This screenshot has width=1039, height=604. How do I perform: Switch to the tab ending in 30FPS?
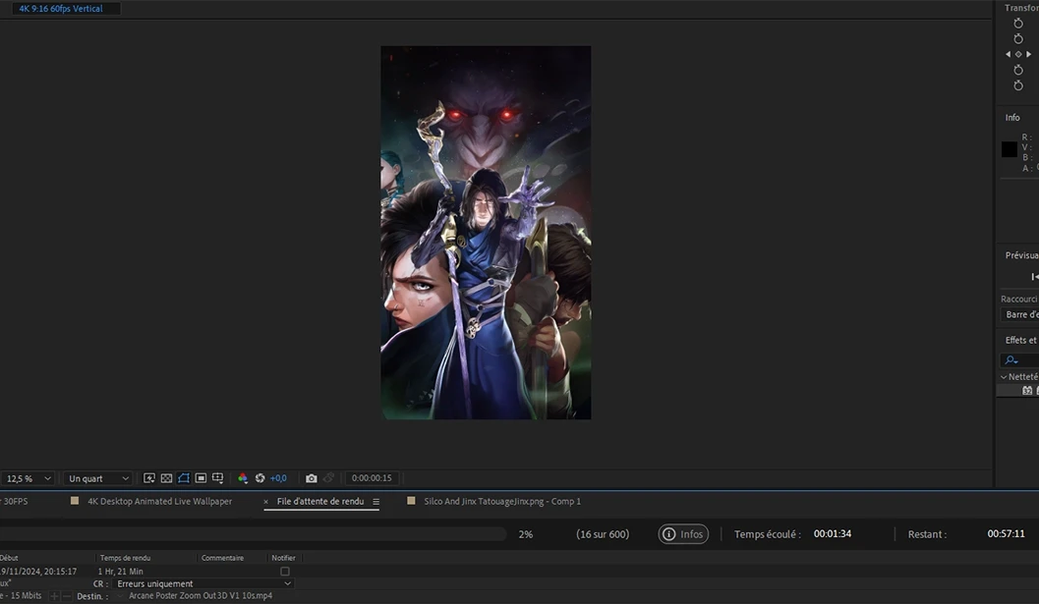pos(14,501)
